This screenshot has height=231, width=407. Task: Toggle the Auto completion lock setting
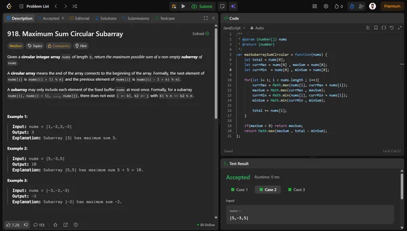[257, 28]
